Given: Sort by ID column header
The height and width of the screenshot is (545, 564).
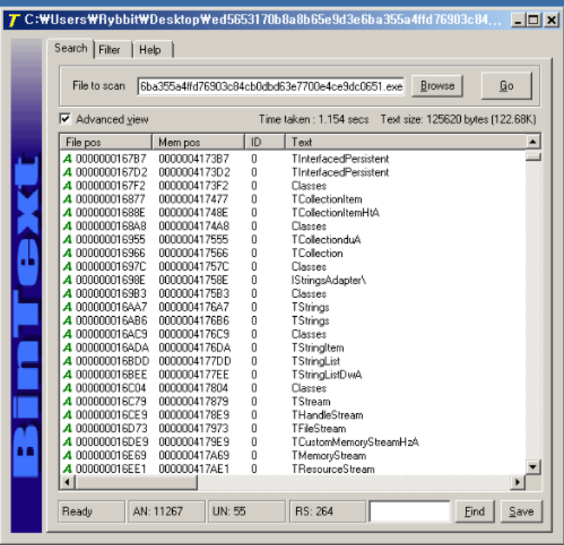Looking at the screenshot, I should click(265, 142).
